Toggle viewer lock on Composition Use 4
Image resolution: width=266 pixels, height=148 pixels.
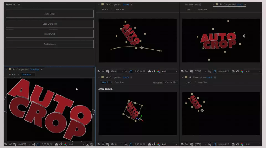click(106, 4)
